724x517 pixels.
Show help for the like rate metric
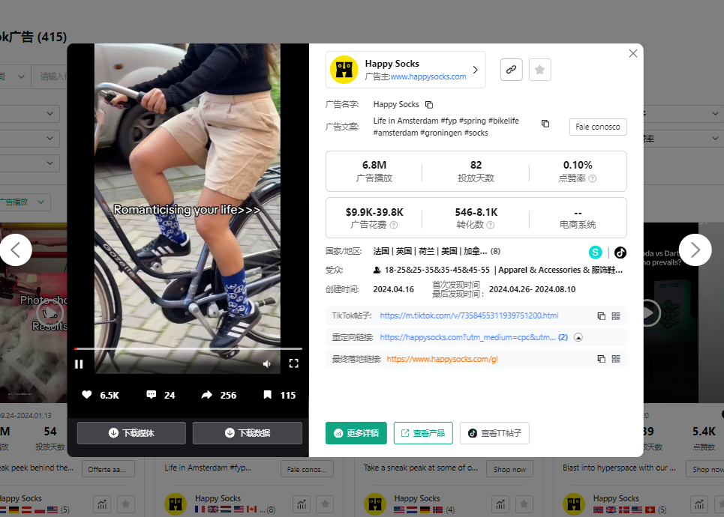point(593,178)
